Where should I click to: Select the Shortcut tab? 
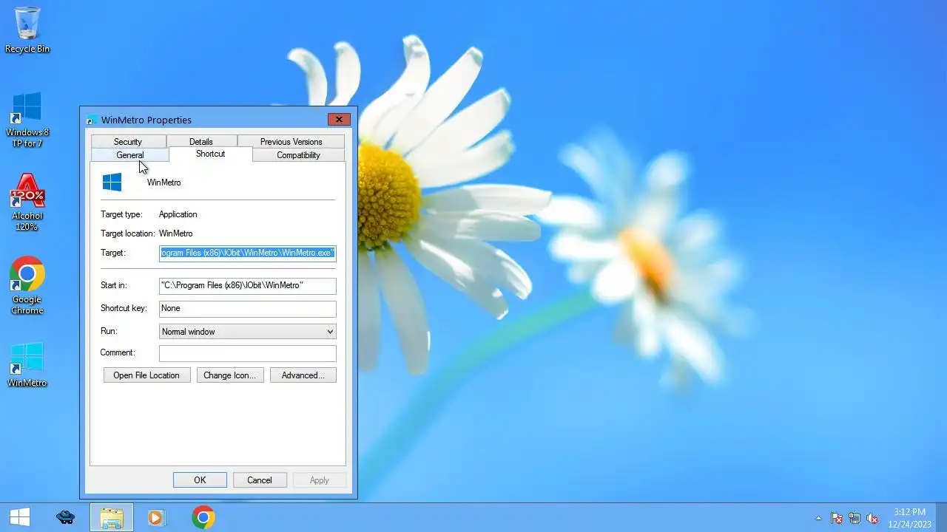click(x=210, y=154)
